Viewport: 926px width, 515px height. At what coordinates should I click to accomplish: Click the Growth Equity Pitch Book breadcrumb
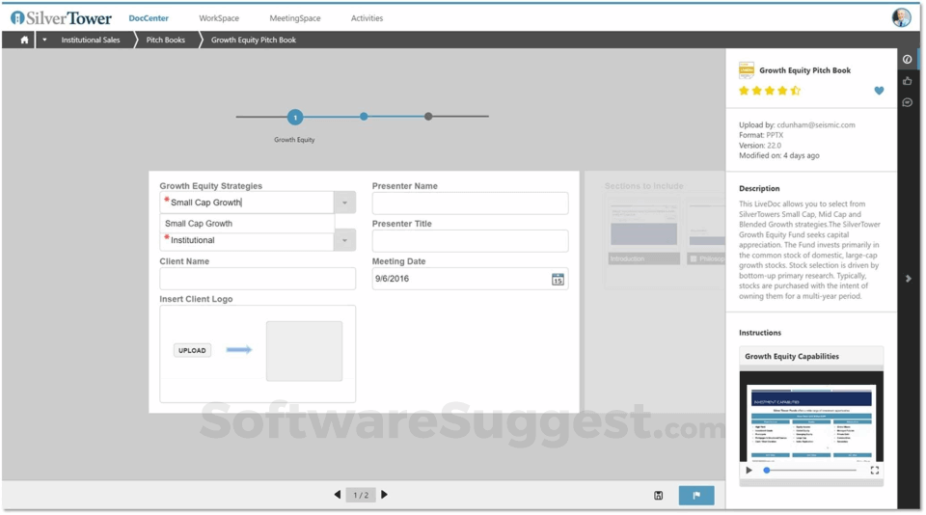click(254, 41)
